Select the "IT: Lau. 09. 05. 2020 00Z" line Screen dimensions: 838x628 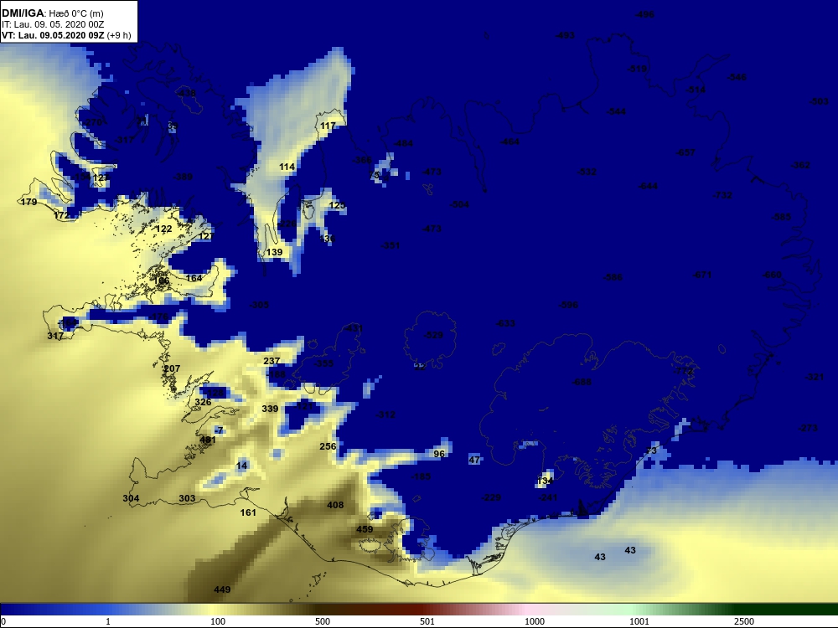tap(52, 24)
